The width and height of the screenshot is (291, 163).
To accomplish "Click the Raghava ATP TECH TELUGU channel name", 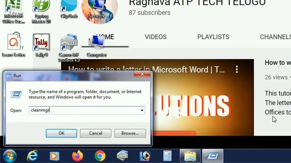I will [197, 3].
